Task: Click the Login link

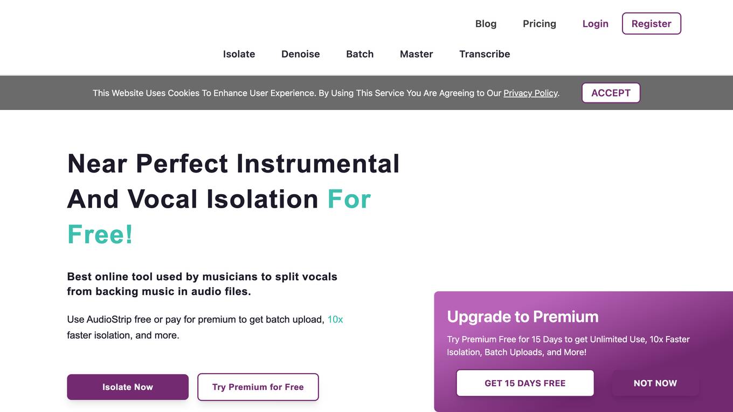Action: (595, 24)
